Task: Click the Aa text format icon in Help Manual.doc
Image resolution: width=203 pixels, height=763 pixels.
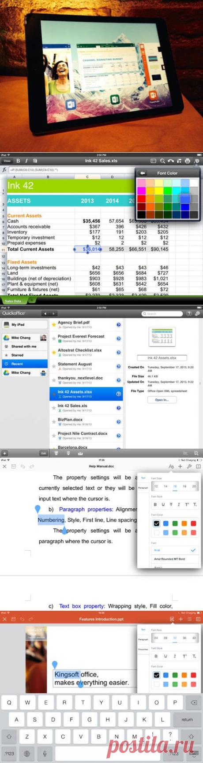Action: tap(171, 466)
